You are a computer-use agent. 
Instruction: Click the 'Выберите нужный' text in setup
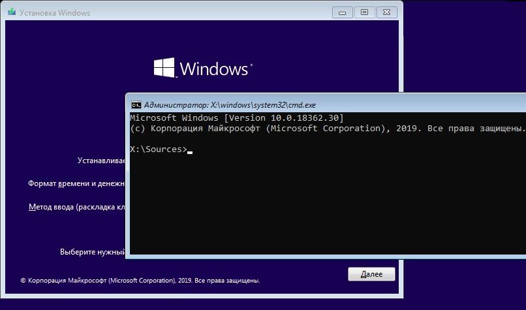(93, 252)
